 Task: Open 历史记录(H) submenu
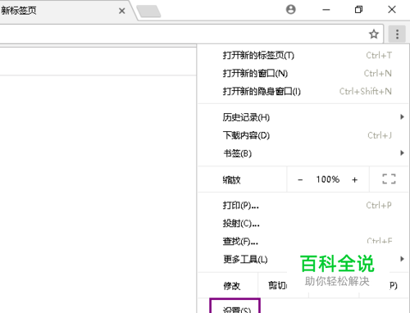pyautogui.click(x=303, y=117)
